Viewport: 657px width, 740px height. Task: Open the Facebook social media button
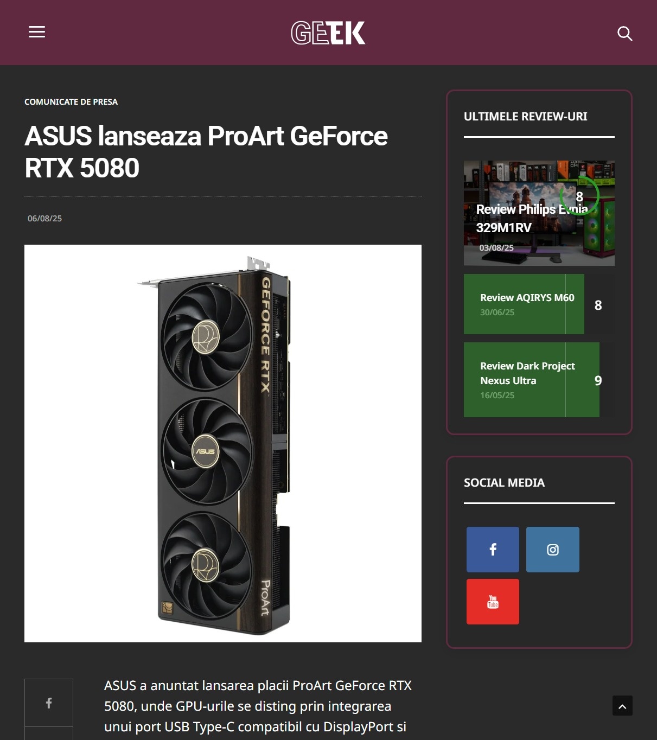[x=493, y=550]
